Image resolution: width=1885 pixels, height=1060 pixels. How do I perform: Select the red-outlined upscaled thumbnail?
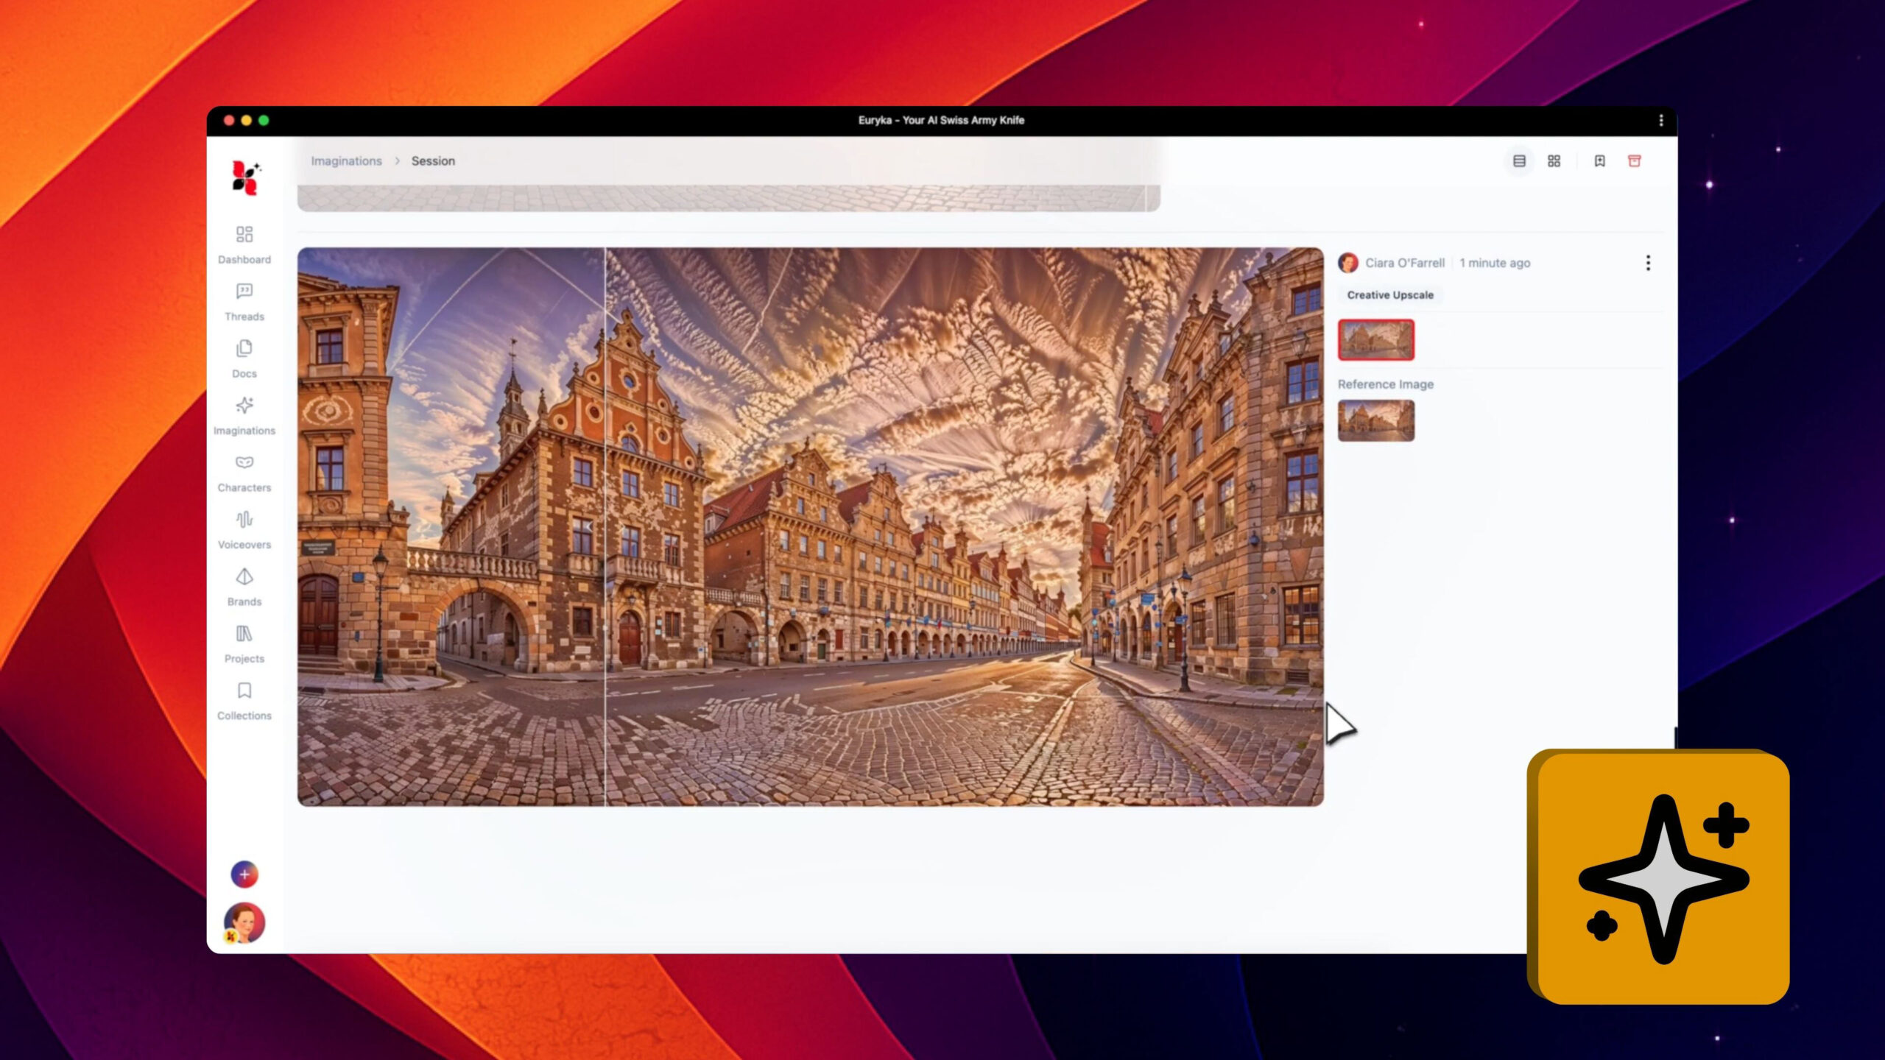click(x=1375, y=340)
